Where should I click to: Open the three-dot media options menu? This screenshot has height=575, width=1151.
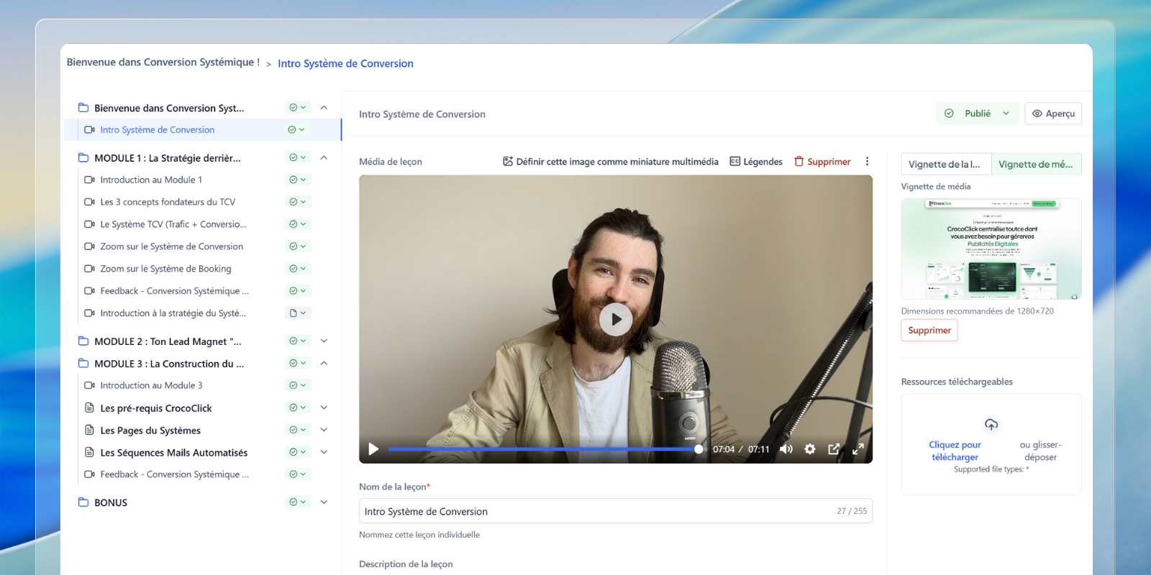click(867, 162)
